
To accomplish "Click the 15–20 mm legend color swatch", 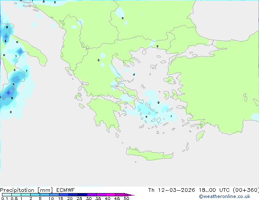I will (64, 195).
